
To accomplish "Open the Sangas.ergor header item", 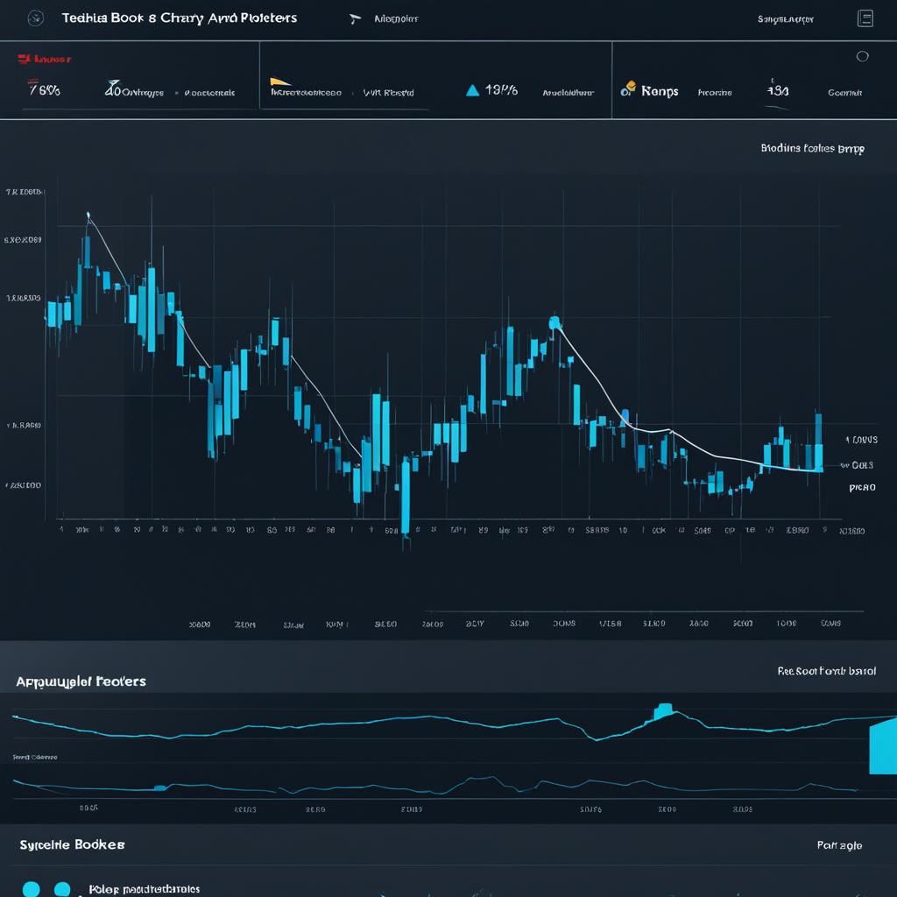I will [x=786, y=19].
